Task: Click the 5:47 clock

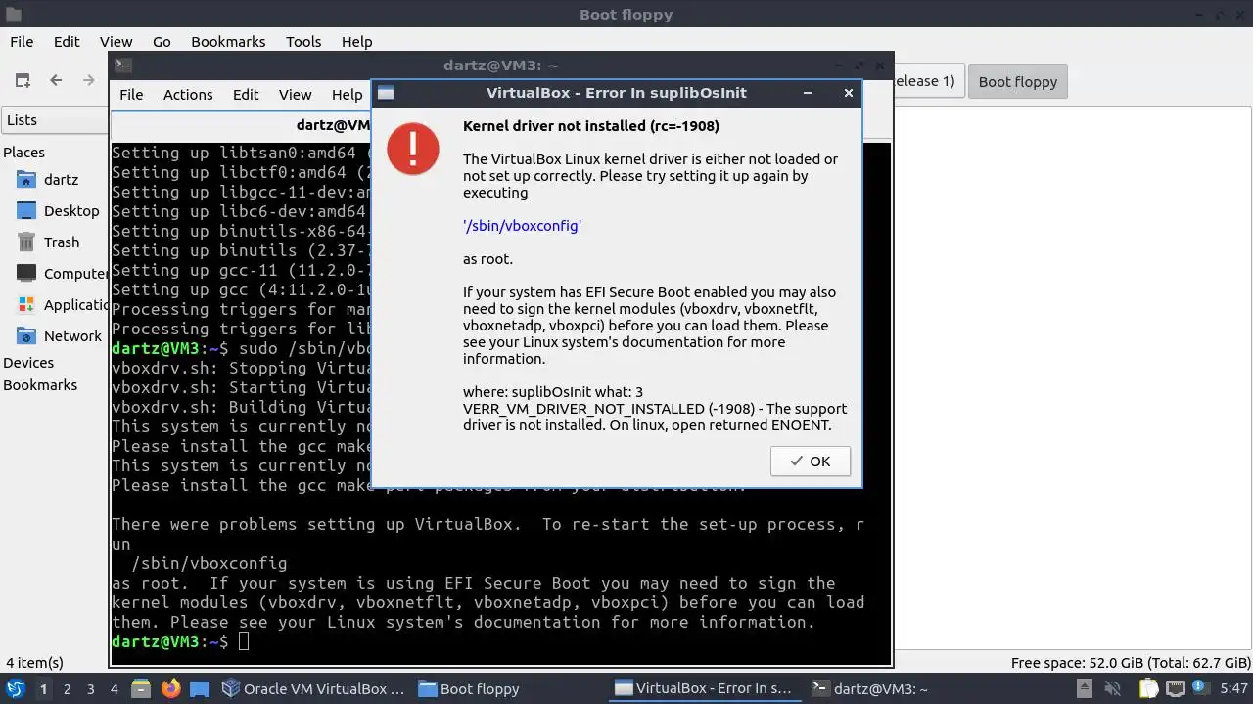Action: 1233,689
